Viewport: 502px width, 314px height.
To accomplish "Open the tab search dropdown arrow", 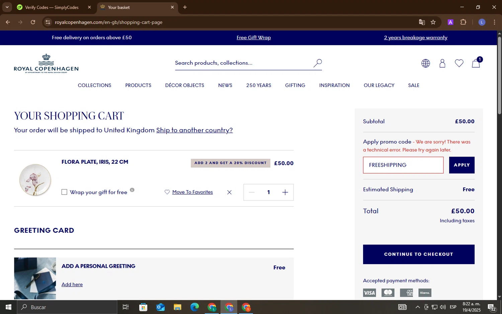I will (x=7, y=7).
